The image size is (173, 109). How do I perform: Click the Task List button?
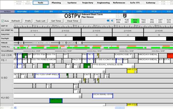(40, 21)
